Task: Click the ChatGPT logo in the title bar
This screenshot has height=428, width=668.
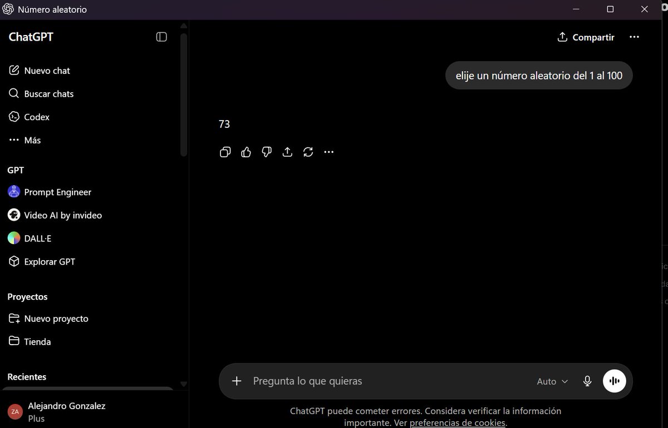Action: click(x=8, y=9)
